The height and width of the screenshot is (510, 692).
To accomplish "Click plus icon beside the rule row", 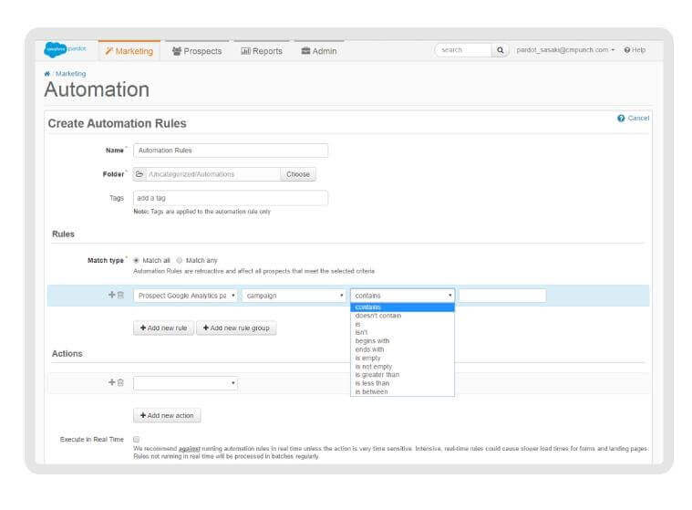I will [111, 296].
